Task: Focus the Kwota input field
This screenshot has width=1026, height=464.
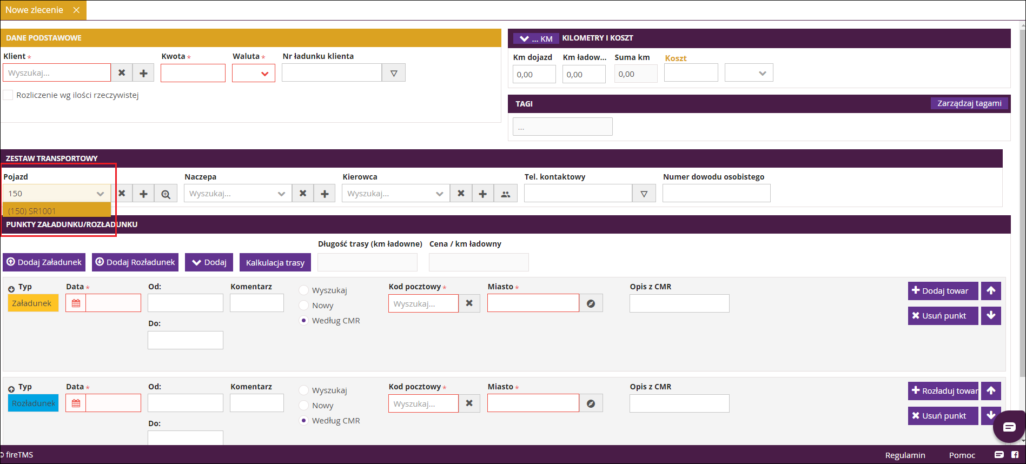Action: coord(193,73)
